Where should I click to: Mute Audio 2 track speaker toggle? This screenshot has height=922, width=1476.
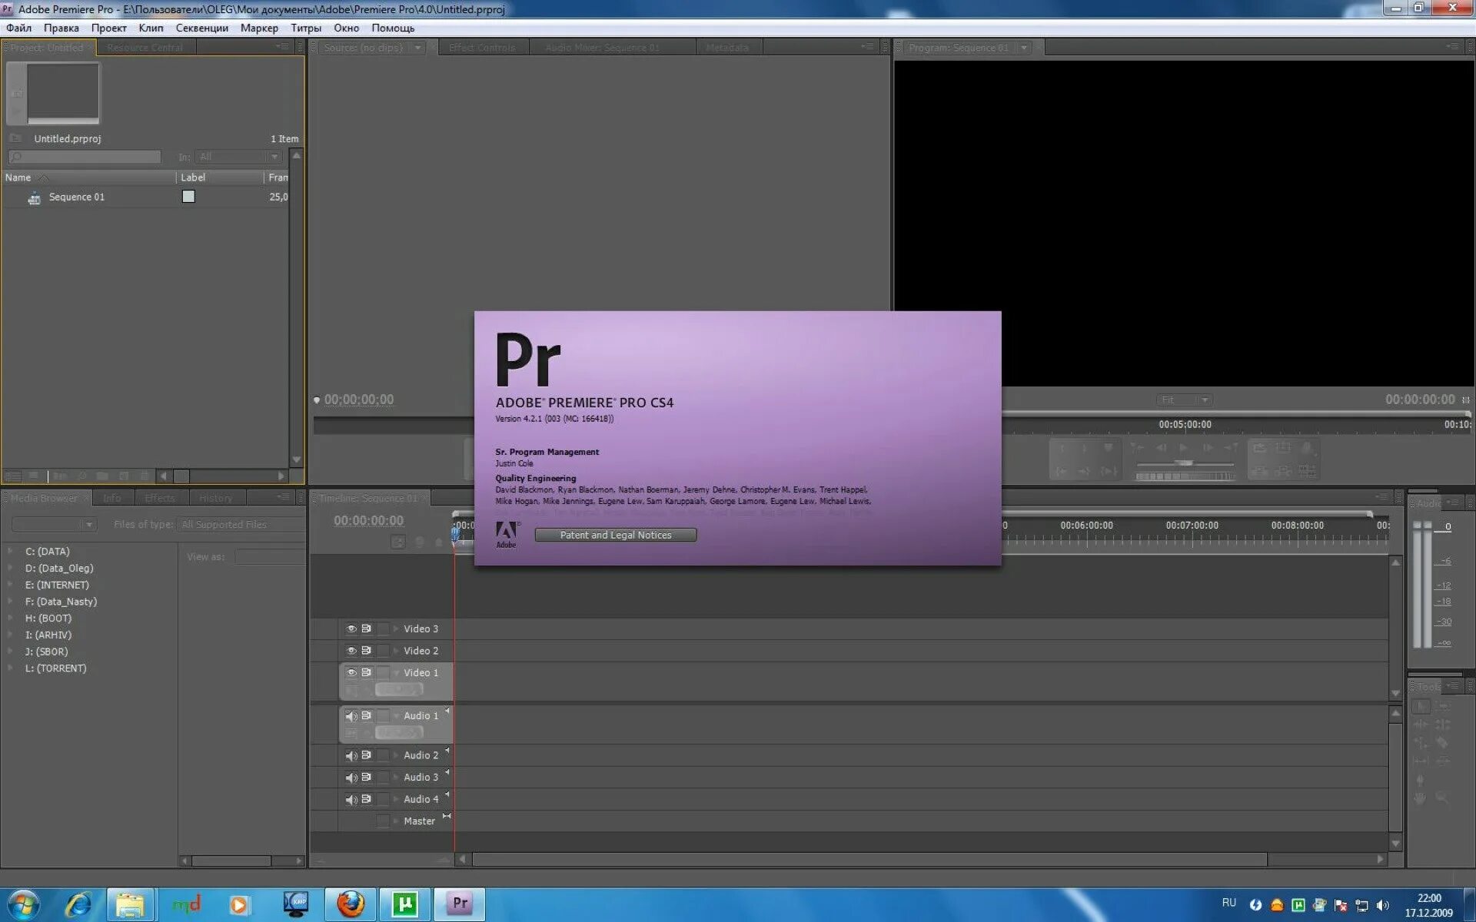[x=351, y=755]
